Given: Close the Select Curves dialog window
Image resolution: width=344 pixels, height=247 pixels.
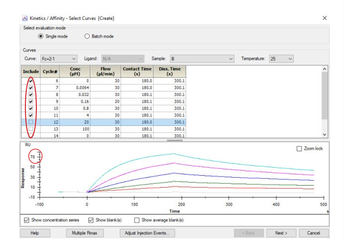Looking at the screenshot, I should 325,18.
